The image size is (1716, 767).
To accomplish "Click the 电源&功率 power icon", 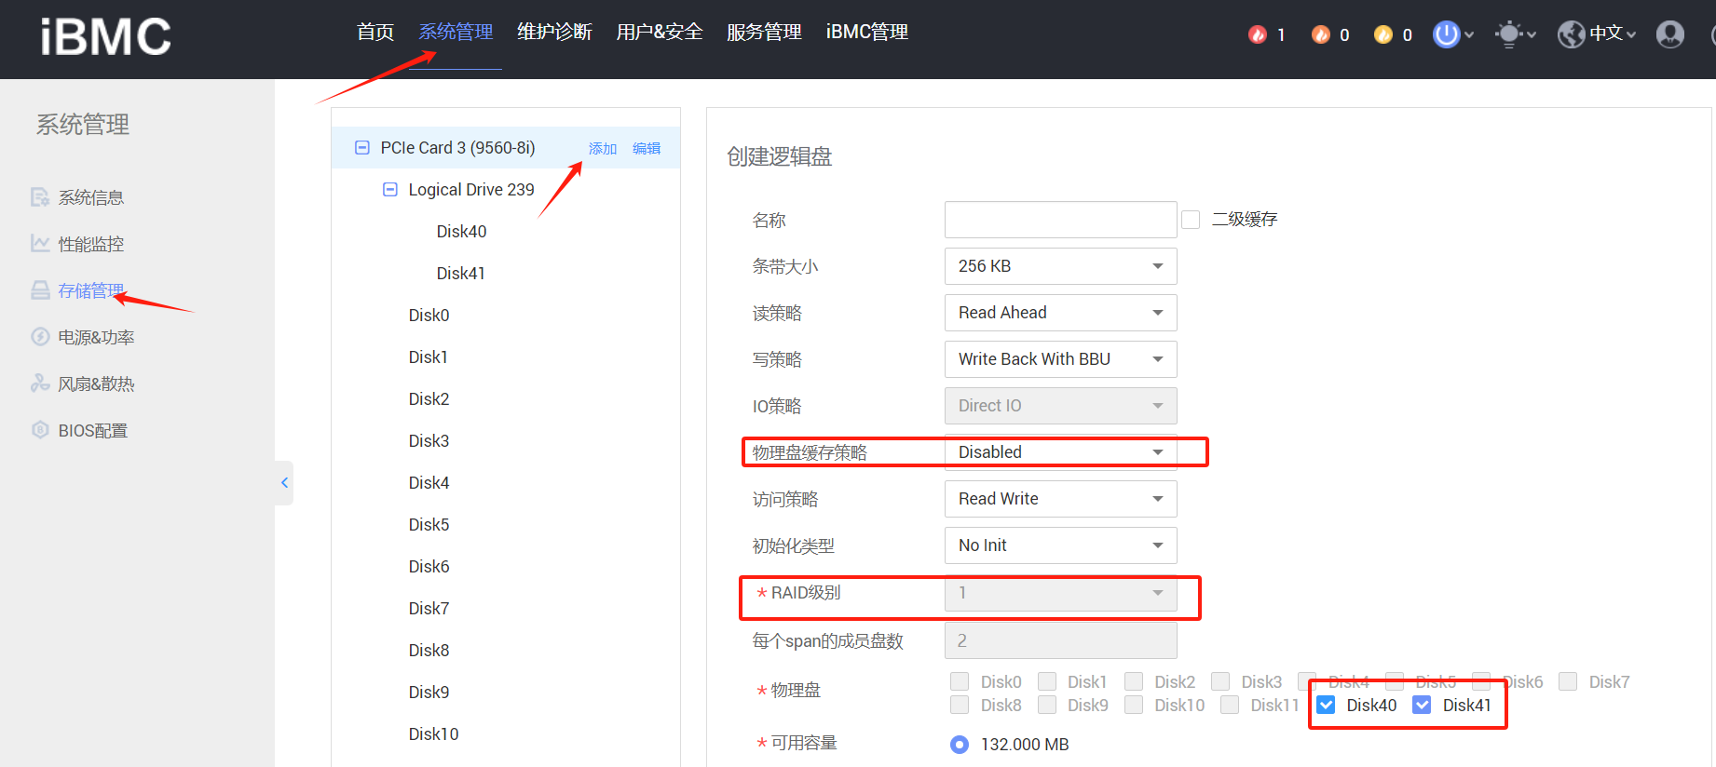I will click(x=40, y=337).
